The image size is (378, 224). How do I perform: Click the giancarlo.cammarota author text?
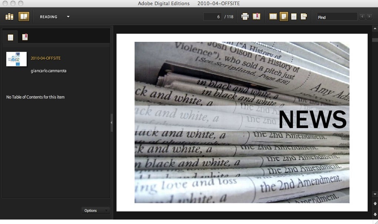tap(49, 71)
